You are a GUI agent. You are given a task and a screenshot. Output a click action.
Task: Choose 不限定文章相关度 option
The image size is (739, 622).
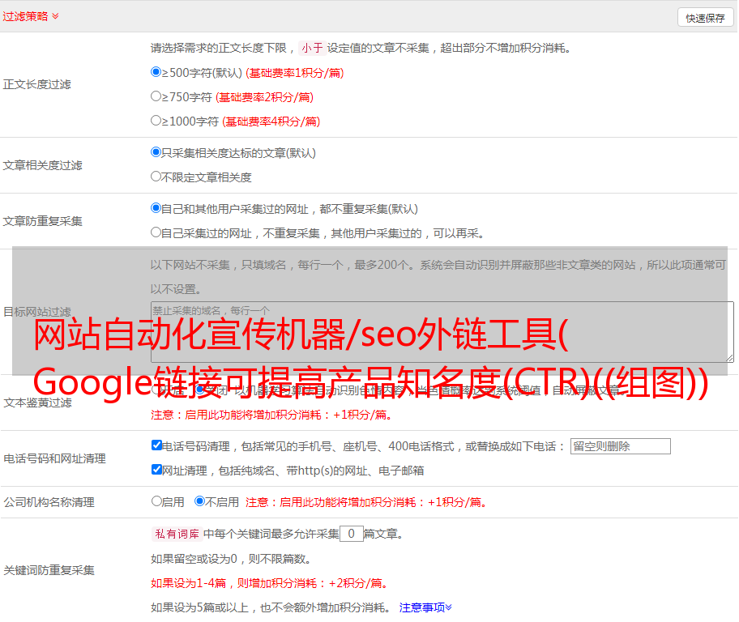[x=156, y=177]
